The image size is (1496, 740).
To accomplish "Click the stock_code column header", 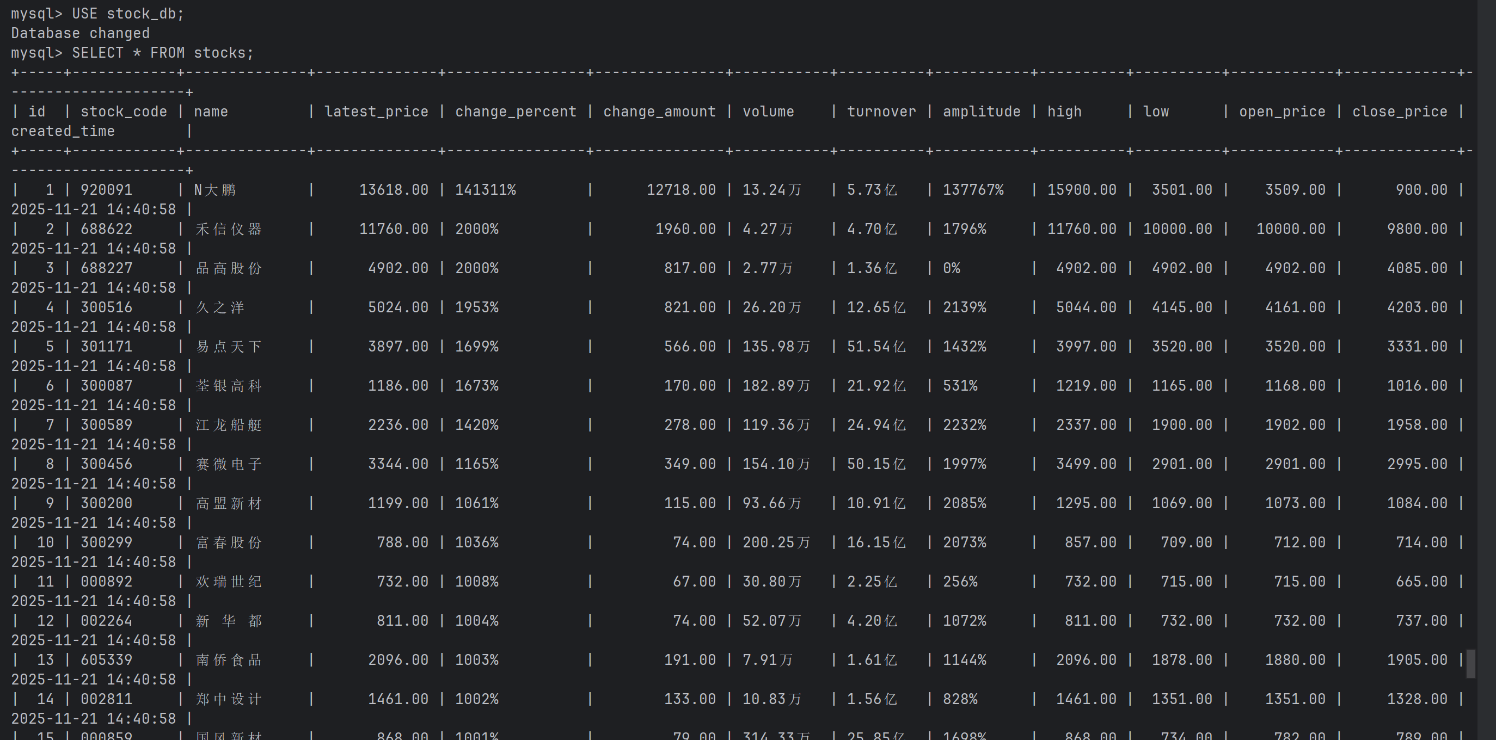I will pyautogui.click(x=124, y=112).
